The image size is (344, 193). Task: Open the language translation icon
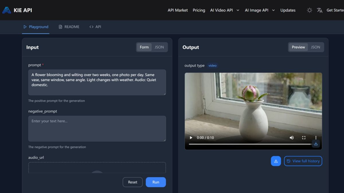320,10
